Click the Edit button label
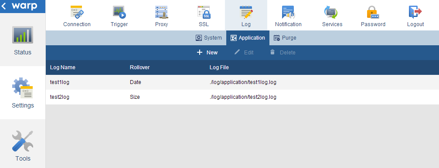Image resolution: width=439 pixels, height=168 pixels. point(248,53)
